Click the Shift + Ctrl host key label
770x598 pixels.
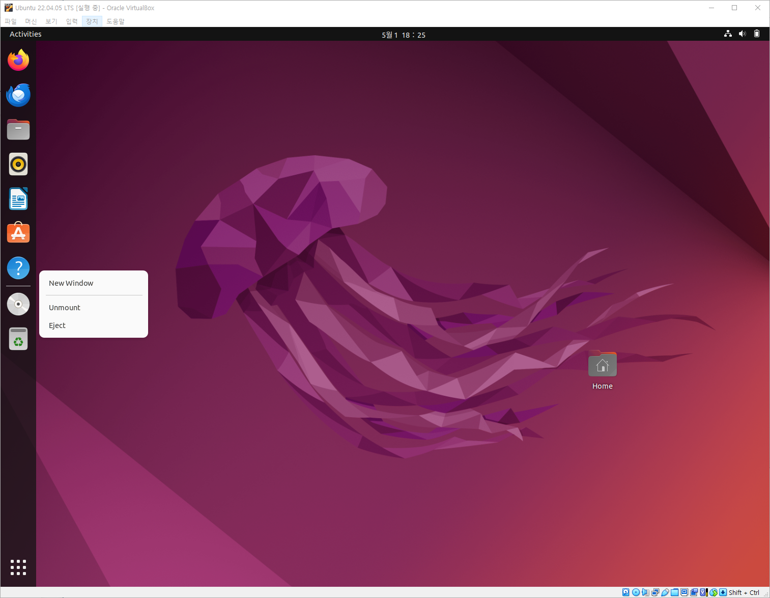coord(744,592)
